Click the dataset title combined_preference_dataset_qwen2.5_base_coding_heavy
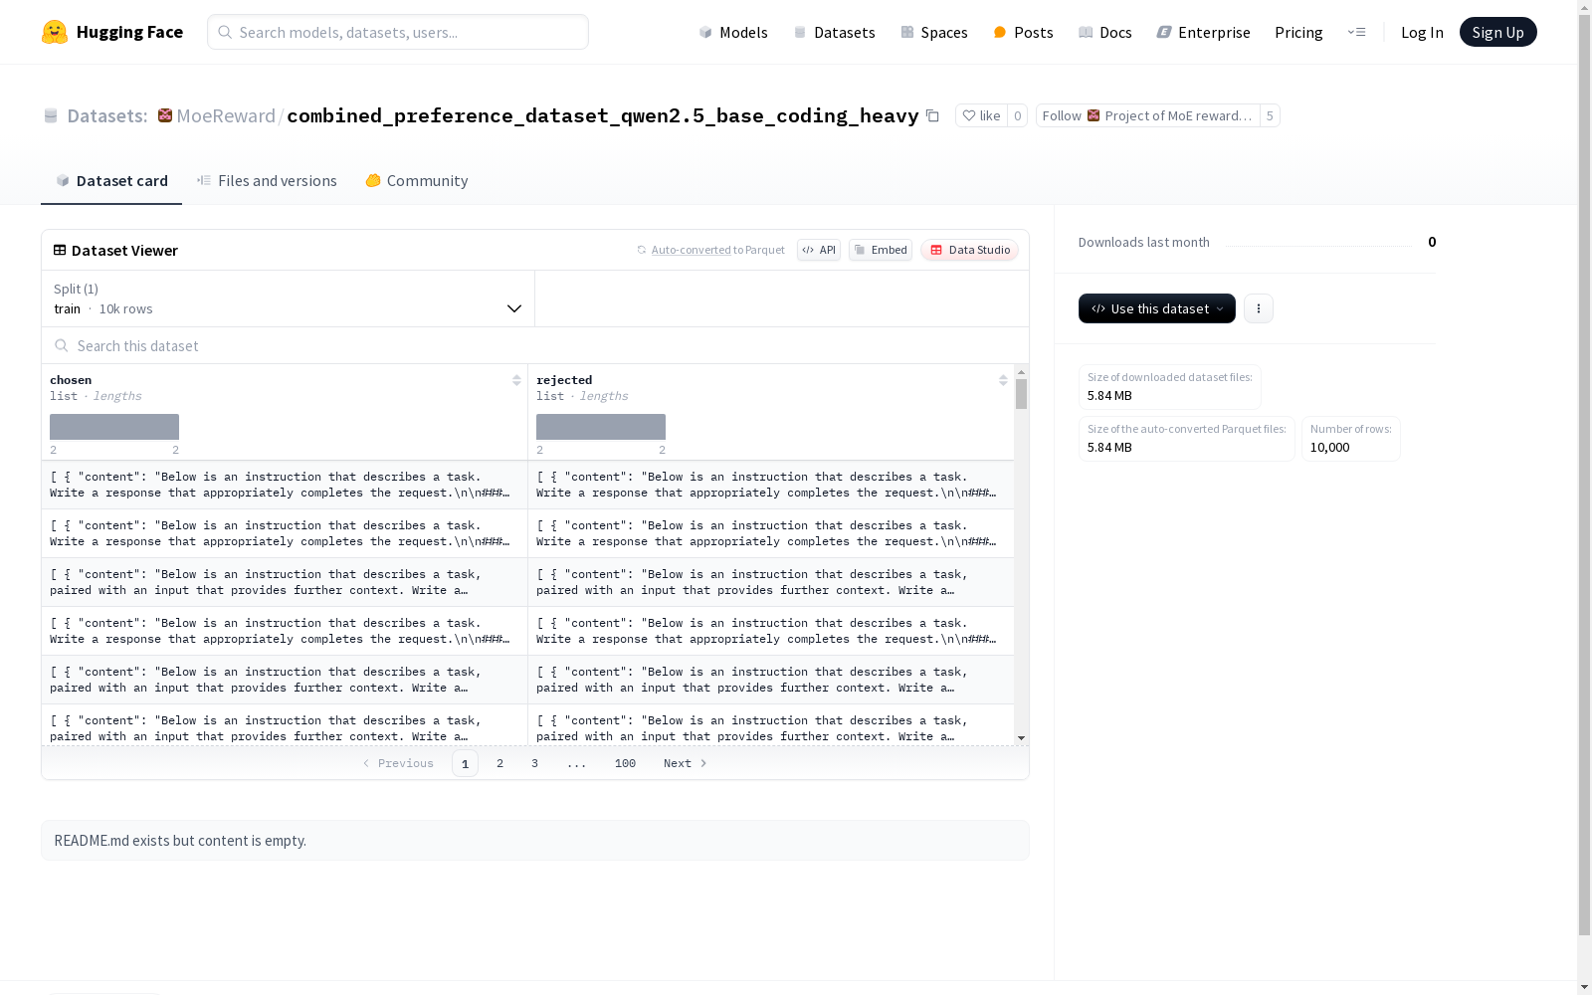The width and height of the screenshot is (1592, 995). point(603,115)
